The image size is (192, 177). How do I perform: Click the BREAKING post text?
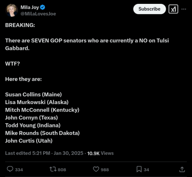20,25
